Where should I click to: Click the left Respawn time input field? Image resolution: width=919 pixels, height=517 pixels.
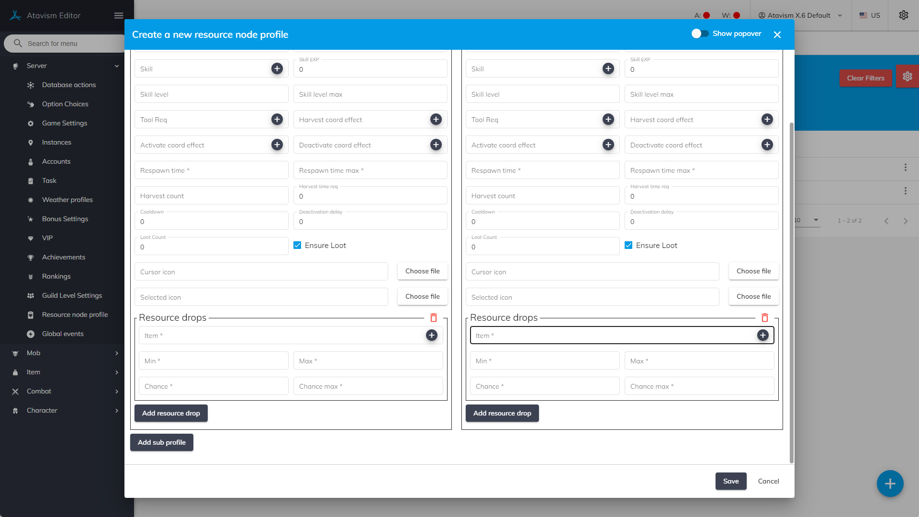[x=211, y=170]
